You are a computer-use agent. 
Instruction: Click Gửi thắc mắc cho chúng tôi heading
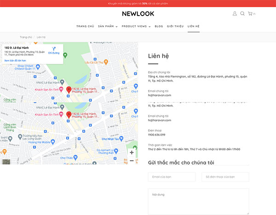[181, 163]
